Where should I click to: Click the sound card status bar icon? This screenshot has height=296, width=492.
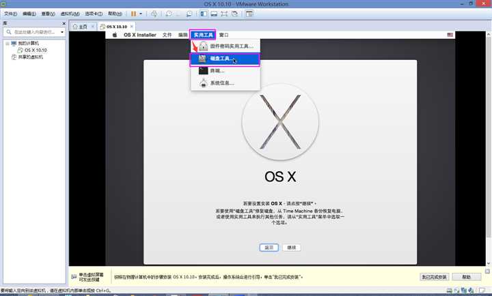471,291
